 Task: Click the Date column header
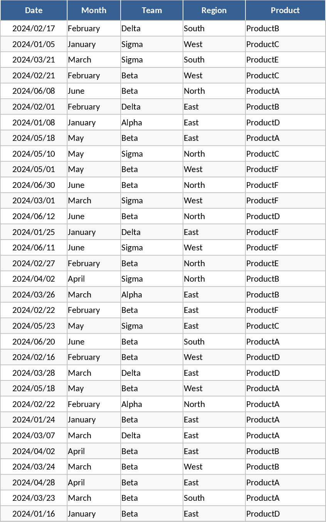[34, 10]
